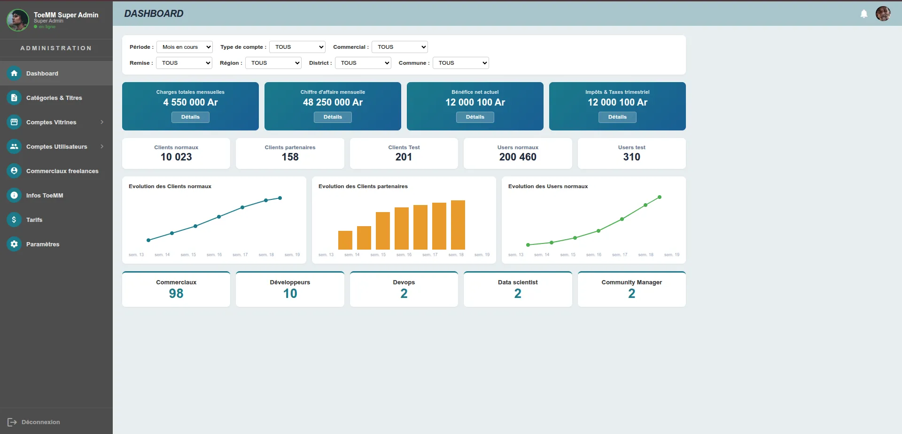
Task: Open the user avatar at top right
Action: click(x=883, y=14)
